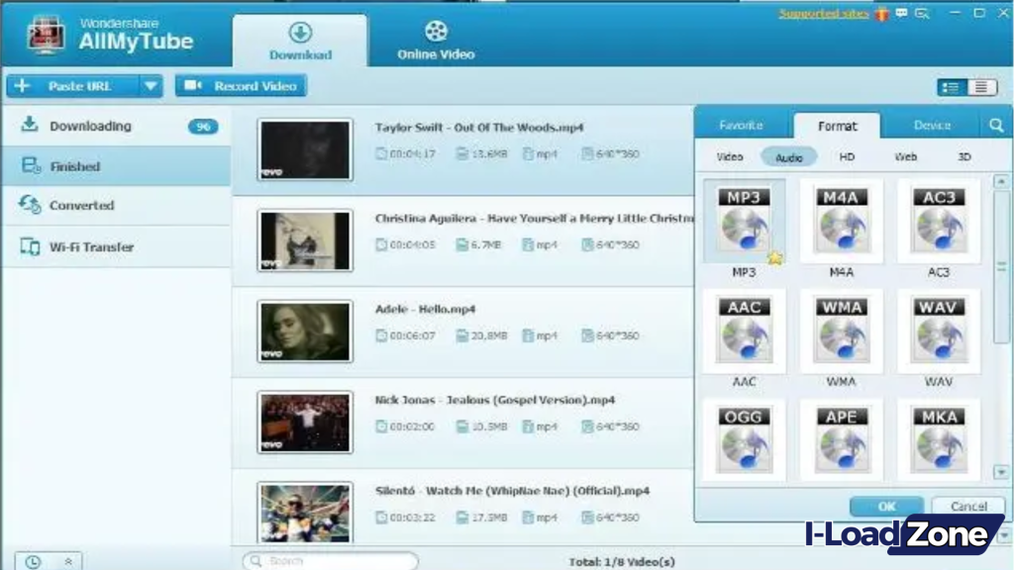
Task: Click the collapse chevron icon at bottom left
Action: (x=68, y=562)
